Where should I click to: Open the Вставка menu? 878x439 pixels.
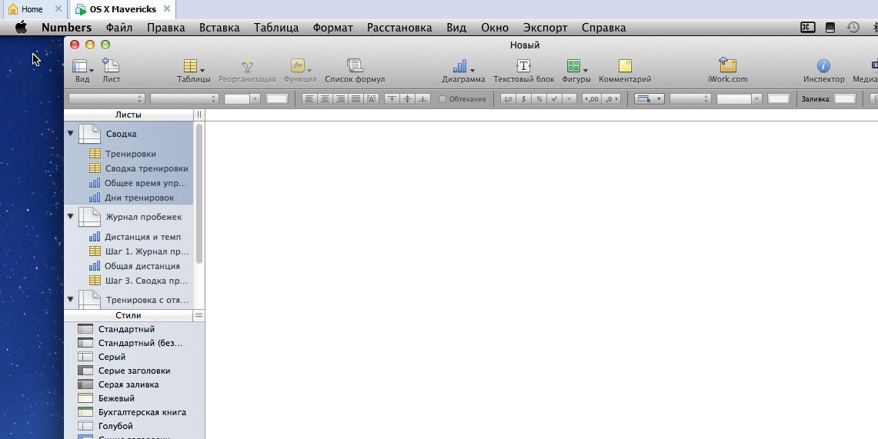click(x=219, y=28)
